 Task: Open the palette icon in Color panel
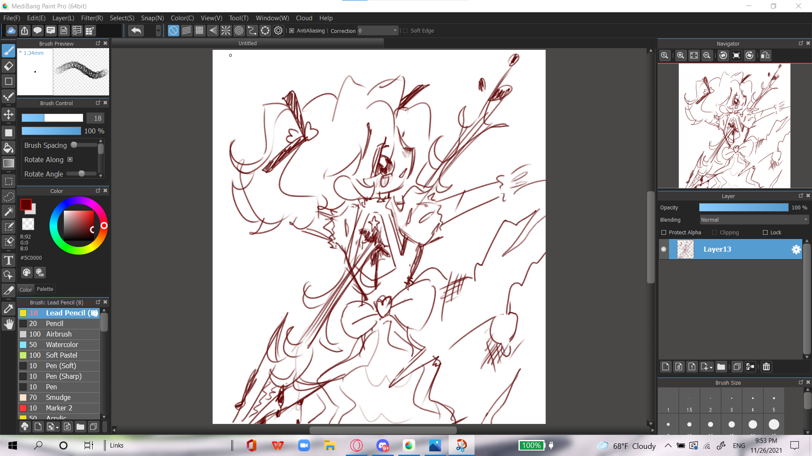[27, 273]
